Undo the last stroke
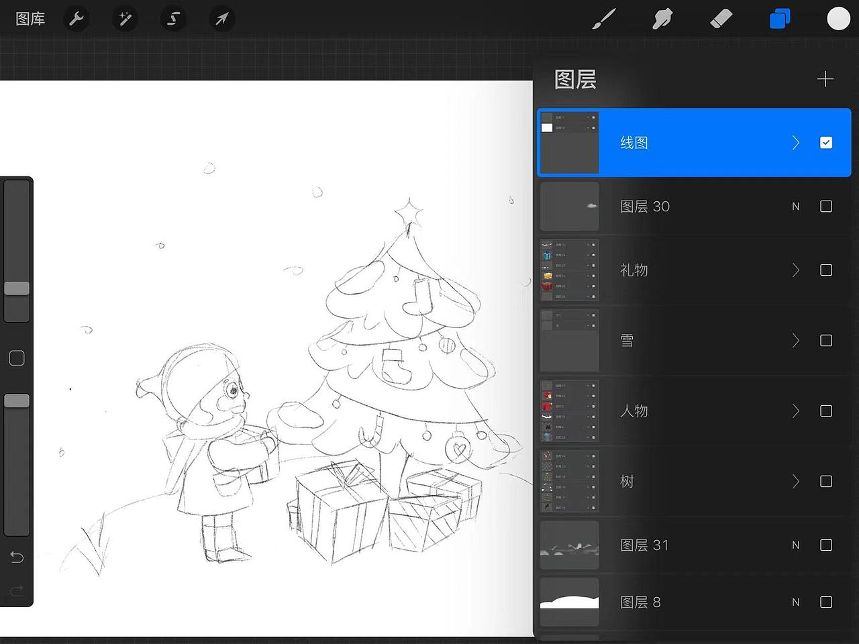The height and width of the screenshot is (644, 859). tap(17, 557)
